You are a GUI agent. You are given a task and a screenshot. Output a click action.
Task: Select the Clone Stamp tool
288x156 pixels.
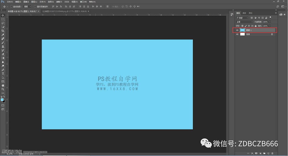[x=3, y=46]
